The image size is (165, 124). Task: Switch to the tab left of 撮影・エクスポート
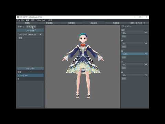(x=116, y=23)
